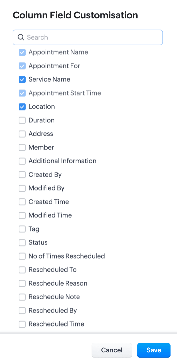Tick the Address checkbox

click(22, 134)
